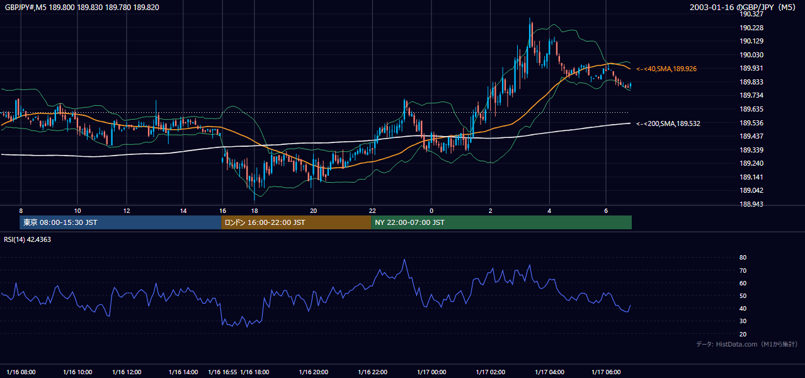Open the HistData.com data source credit
Screen dimensions: 805x378
(x=746, y=344)
